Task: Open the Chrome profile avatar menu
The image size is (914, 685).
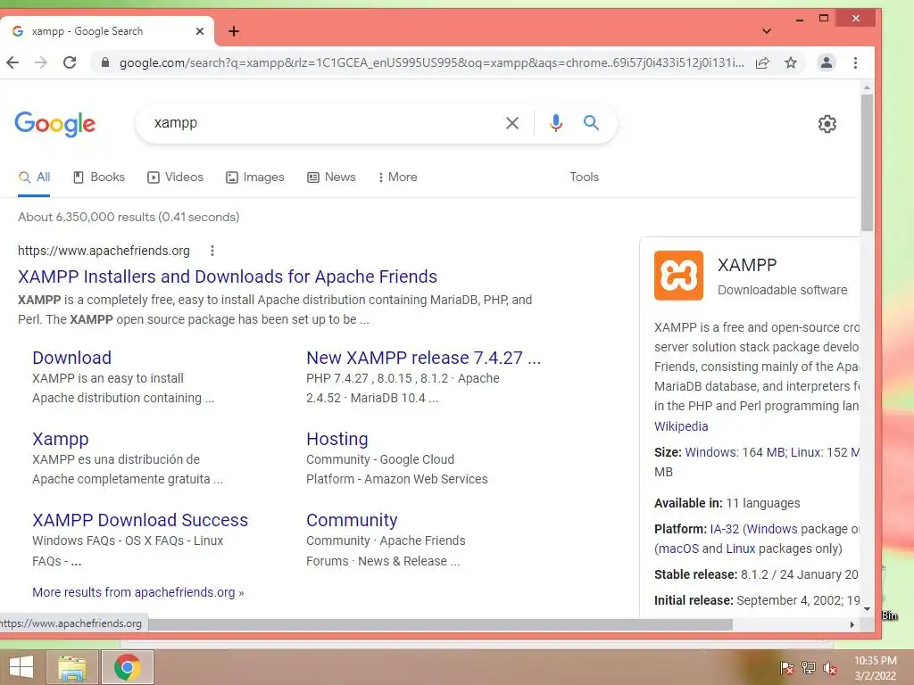Action: 826,62
